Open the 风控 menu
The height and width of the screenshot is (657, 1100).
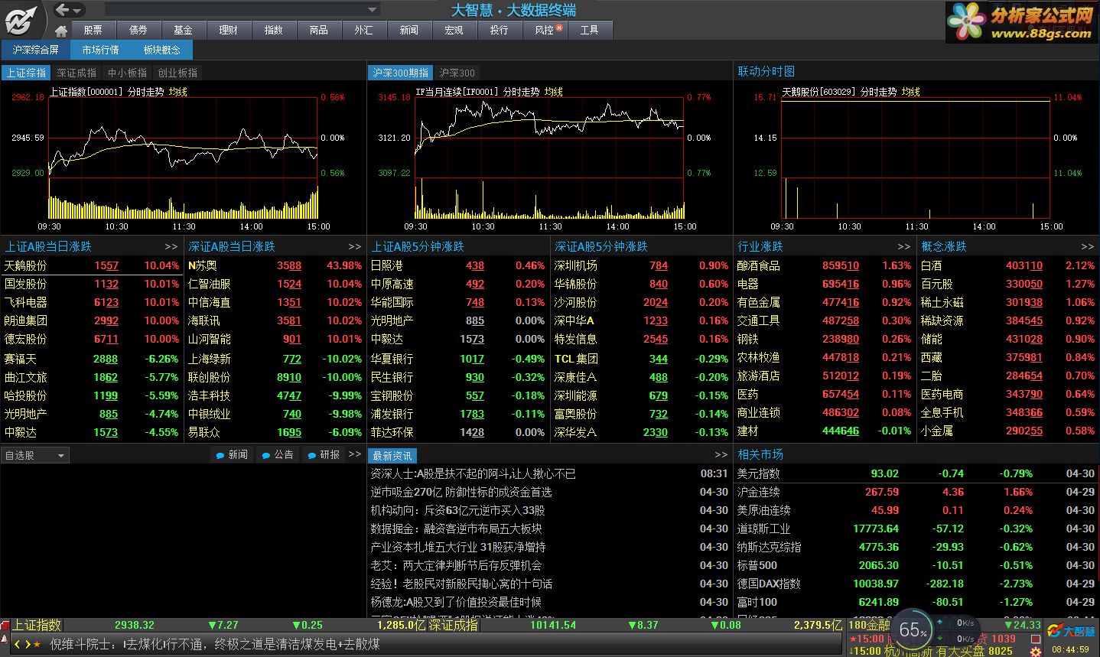[x=544, y=30]
